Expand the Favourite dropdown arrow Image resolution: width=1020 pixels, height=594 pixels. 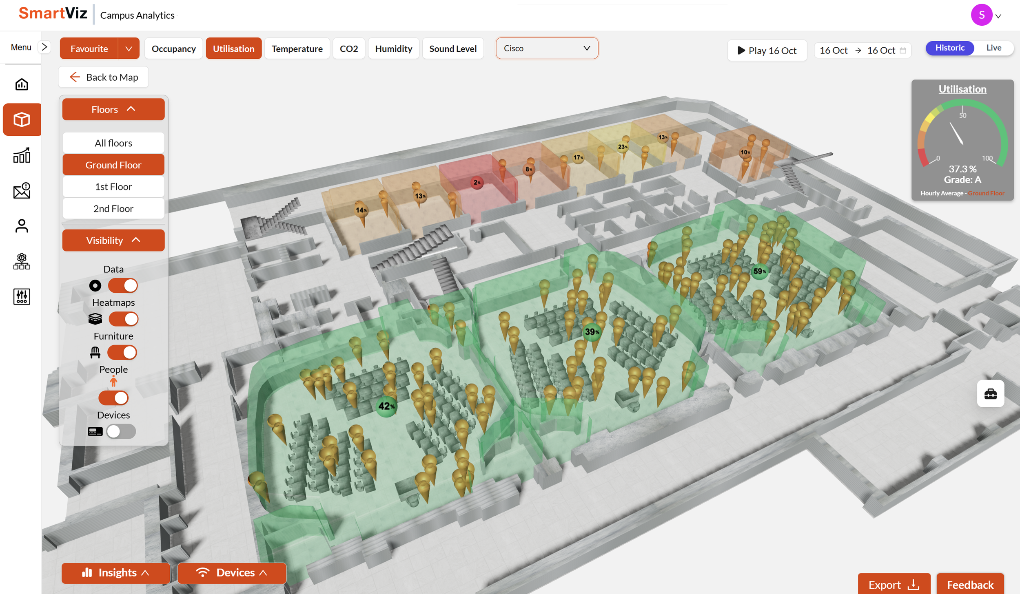tap(129, 48)
